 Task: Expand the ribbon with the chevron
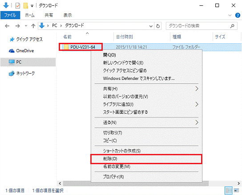click(230, 15)
